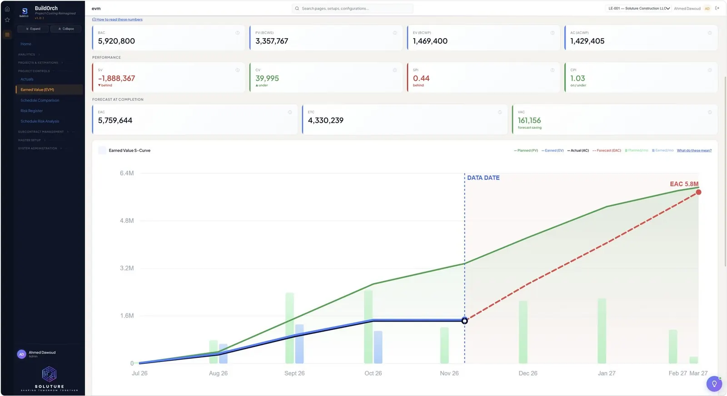Toggle the Planned/mo legend series
Viewport: 727px width, 396px height.
tap(637, 151)
